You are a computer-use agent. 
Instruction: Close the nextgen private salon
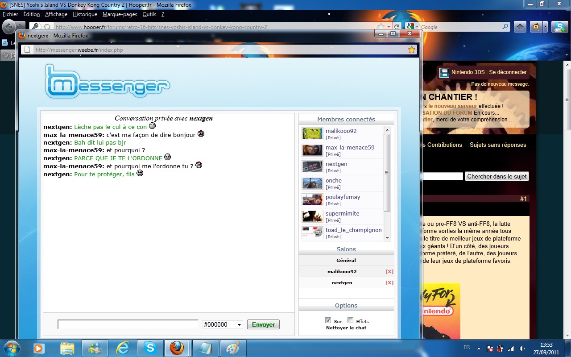[389, 282]
